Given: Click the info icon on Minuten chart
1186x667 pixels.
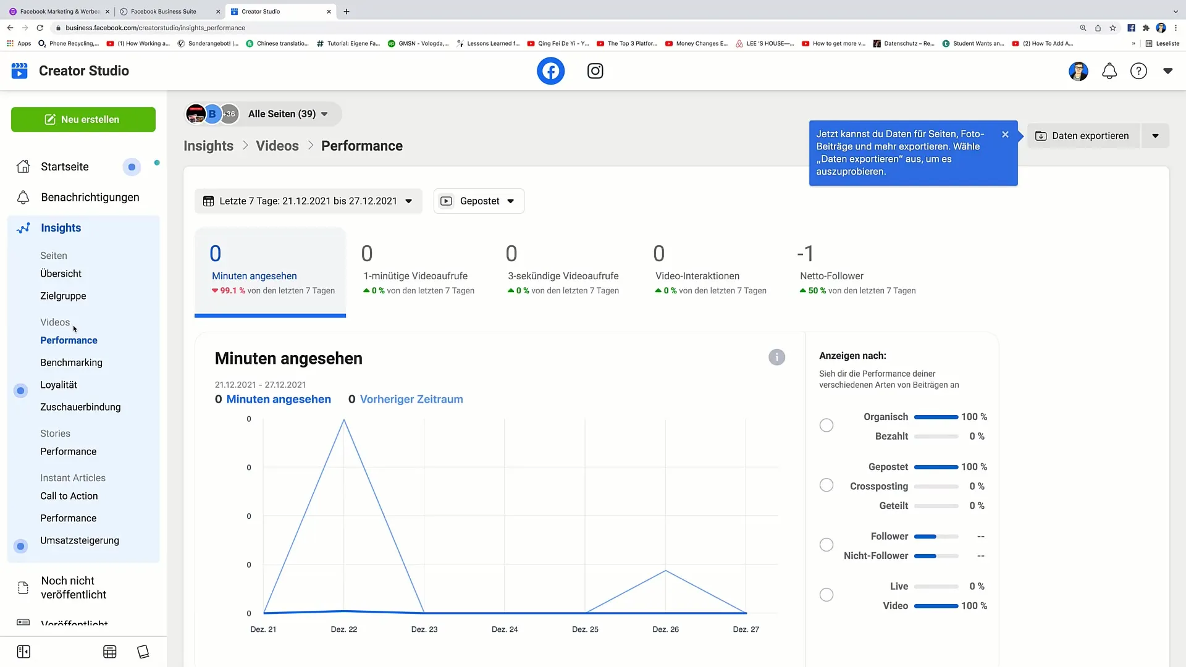Looking at the screenshot, I should (x=775, y=357).
